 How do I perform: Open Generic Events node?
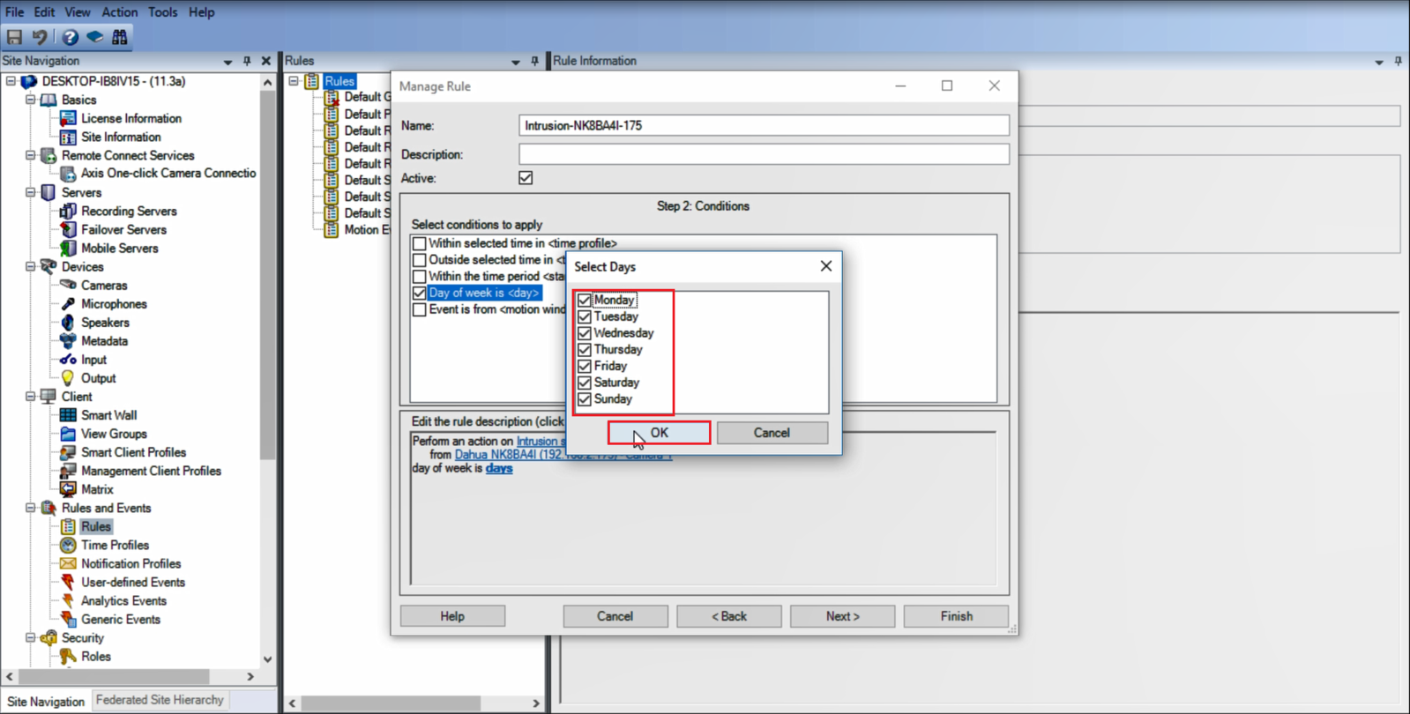coord(121,618)
